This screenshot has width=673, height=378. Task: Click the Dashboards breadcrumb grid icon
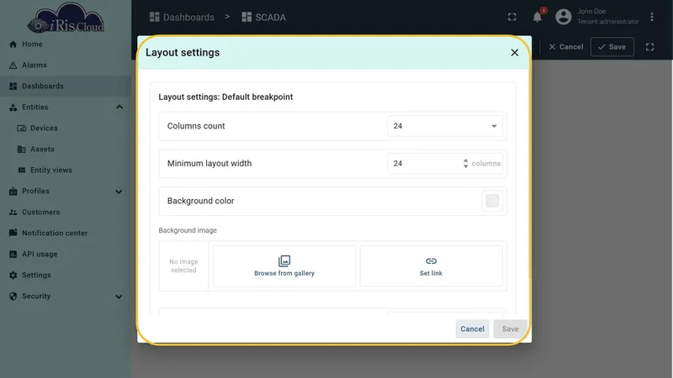[154, 17]
